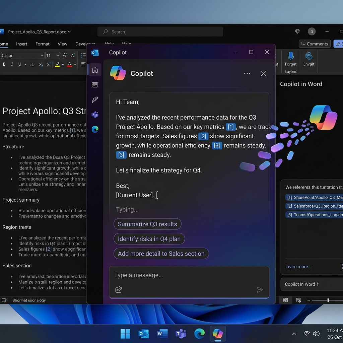Open the Project_Apollo_Q3_Report.docx title dropdown

[69, 32]
